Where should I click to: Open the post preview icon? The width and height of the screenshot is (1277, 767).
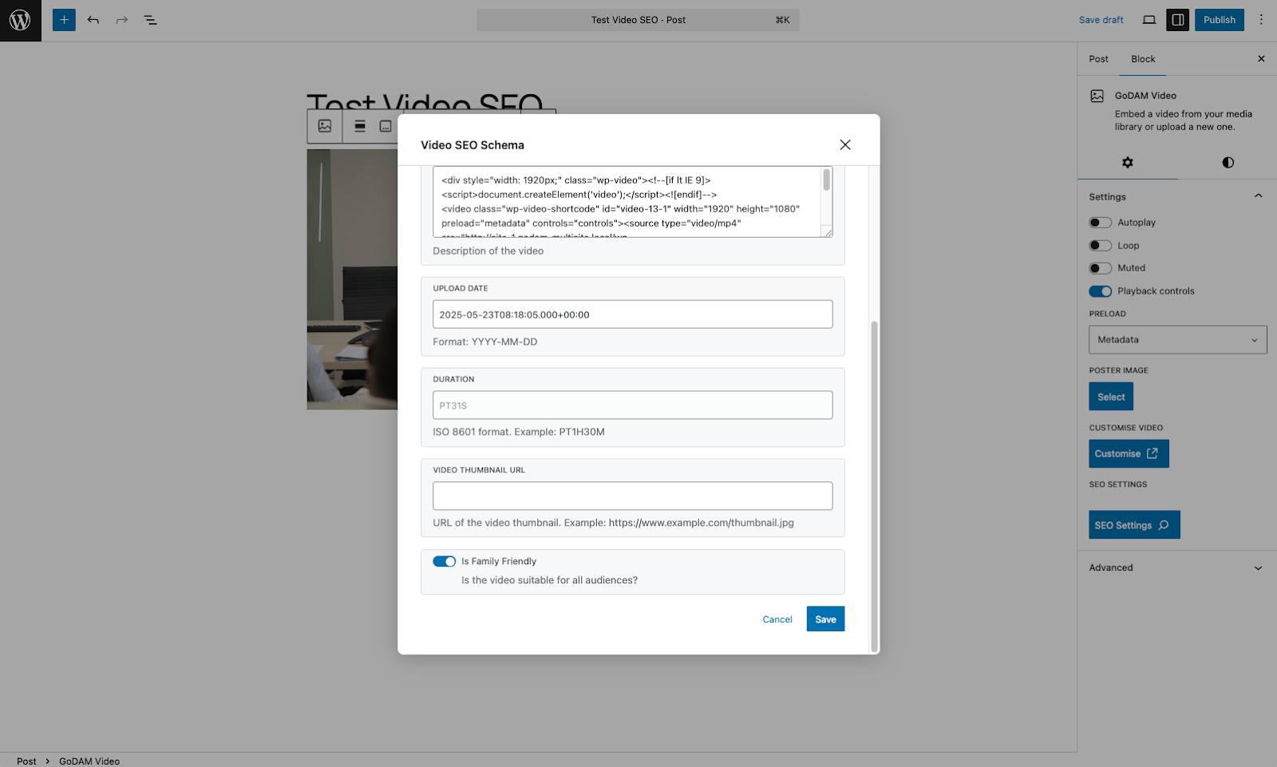[x=1149, y=19]
